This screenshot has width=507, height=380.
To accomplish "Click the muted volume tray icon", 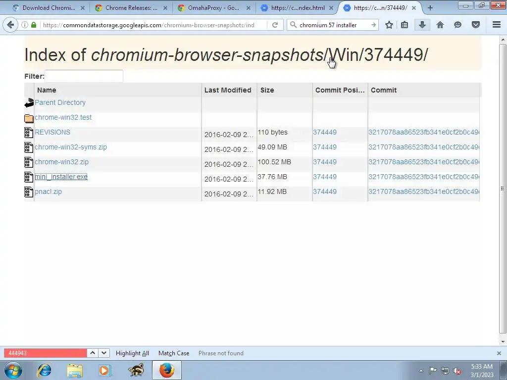I will click(x=457, y=371).
